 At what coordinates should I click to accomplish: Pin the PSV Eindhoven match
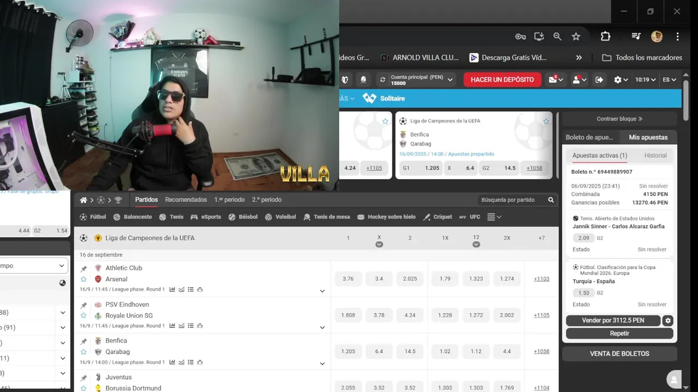pyautogui.click(x=83, y=305)
